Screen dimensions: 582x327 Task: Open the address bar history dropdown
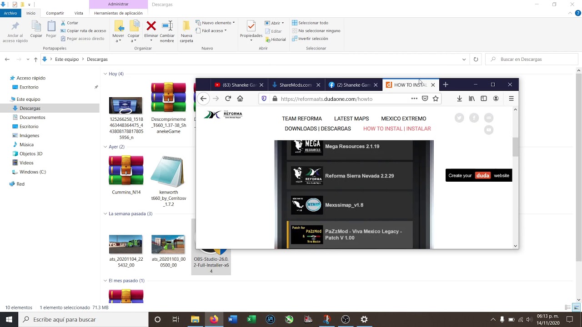(464, 59)
